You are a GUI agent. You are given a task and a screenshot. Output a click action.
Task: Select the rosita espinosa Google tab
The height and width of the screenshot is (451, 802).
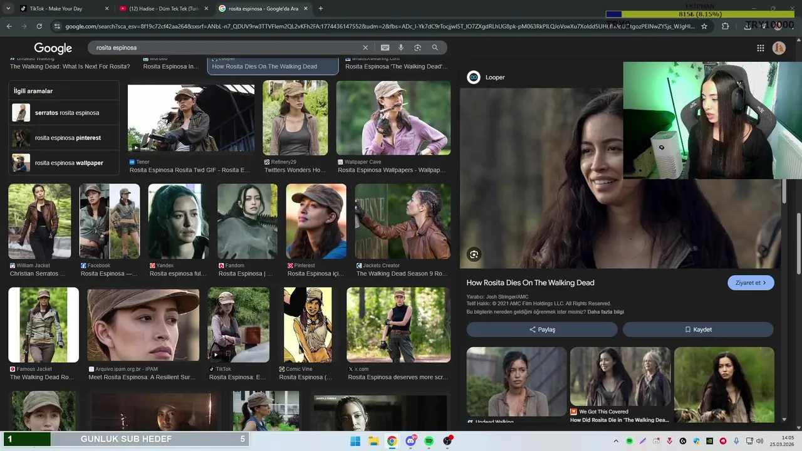pyautogui.click(x=264, y=9)
